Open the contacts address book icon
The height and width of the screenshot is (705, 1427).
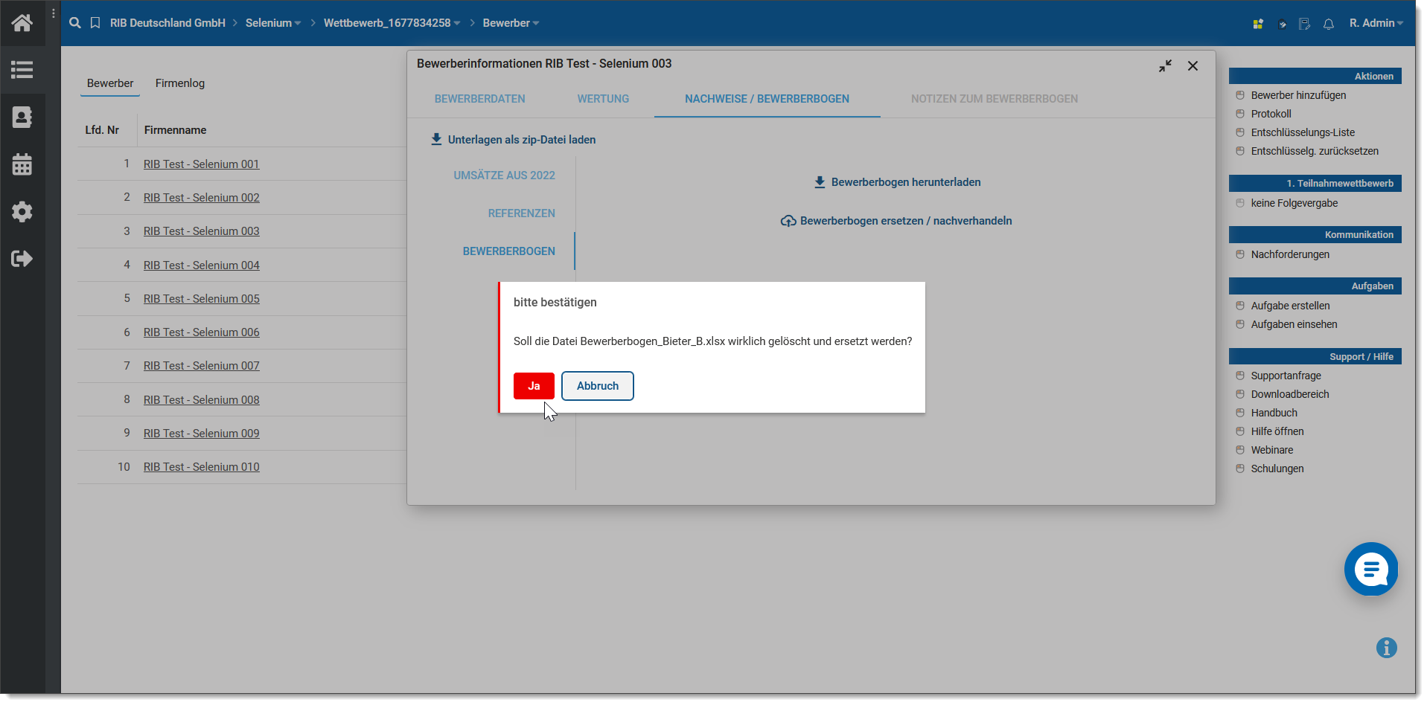pyautogui.click(x=22, y=117)
